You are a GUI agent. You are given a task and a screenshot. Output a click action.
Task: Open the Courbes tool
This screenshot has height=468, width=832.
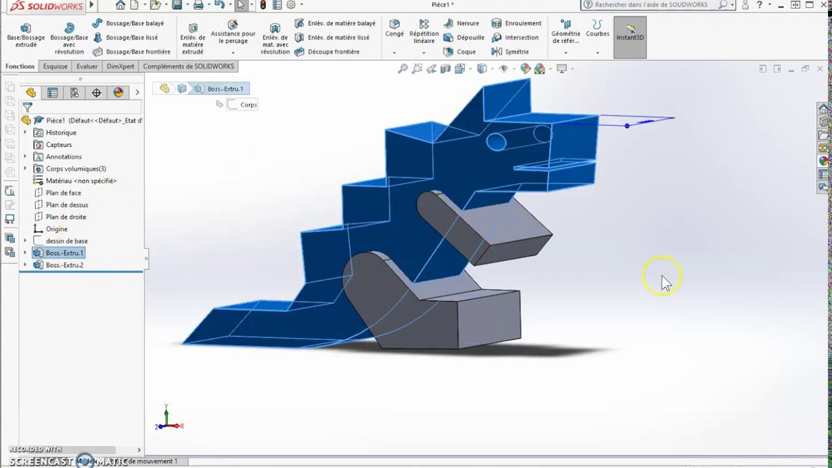[x=597, y=29]
